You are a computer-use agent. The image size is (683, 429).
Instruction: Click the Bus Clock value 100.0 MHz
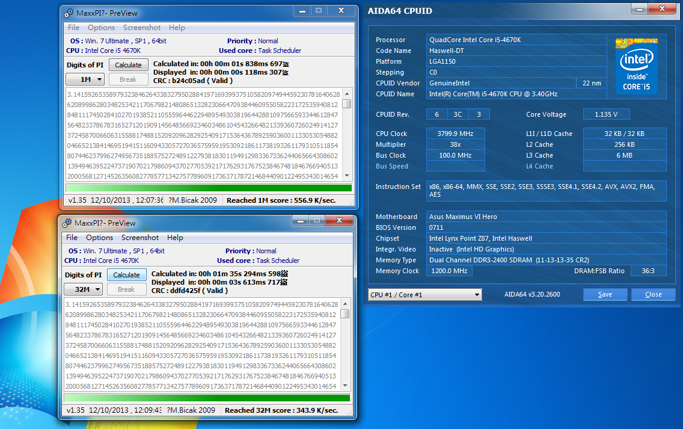pyautogui.click(x=455, y=155)
